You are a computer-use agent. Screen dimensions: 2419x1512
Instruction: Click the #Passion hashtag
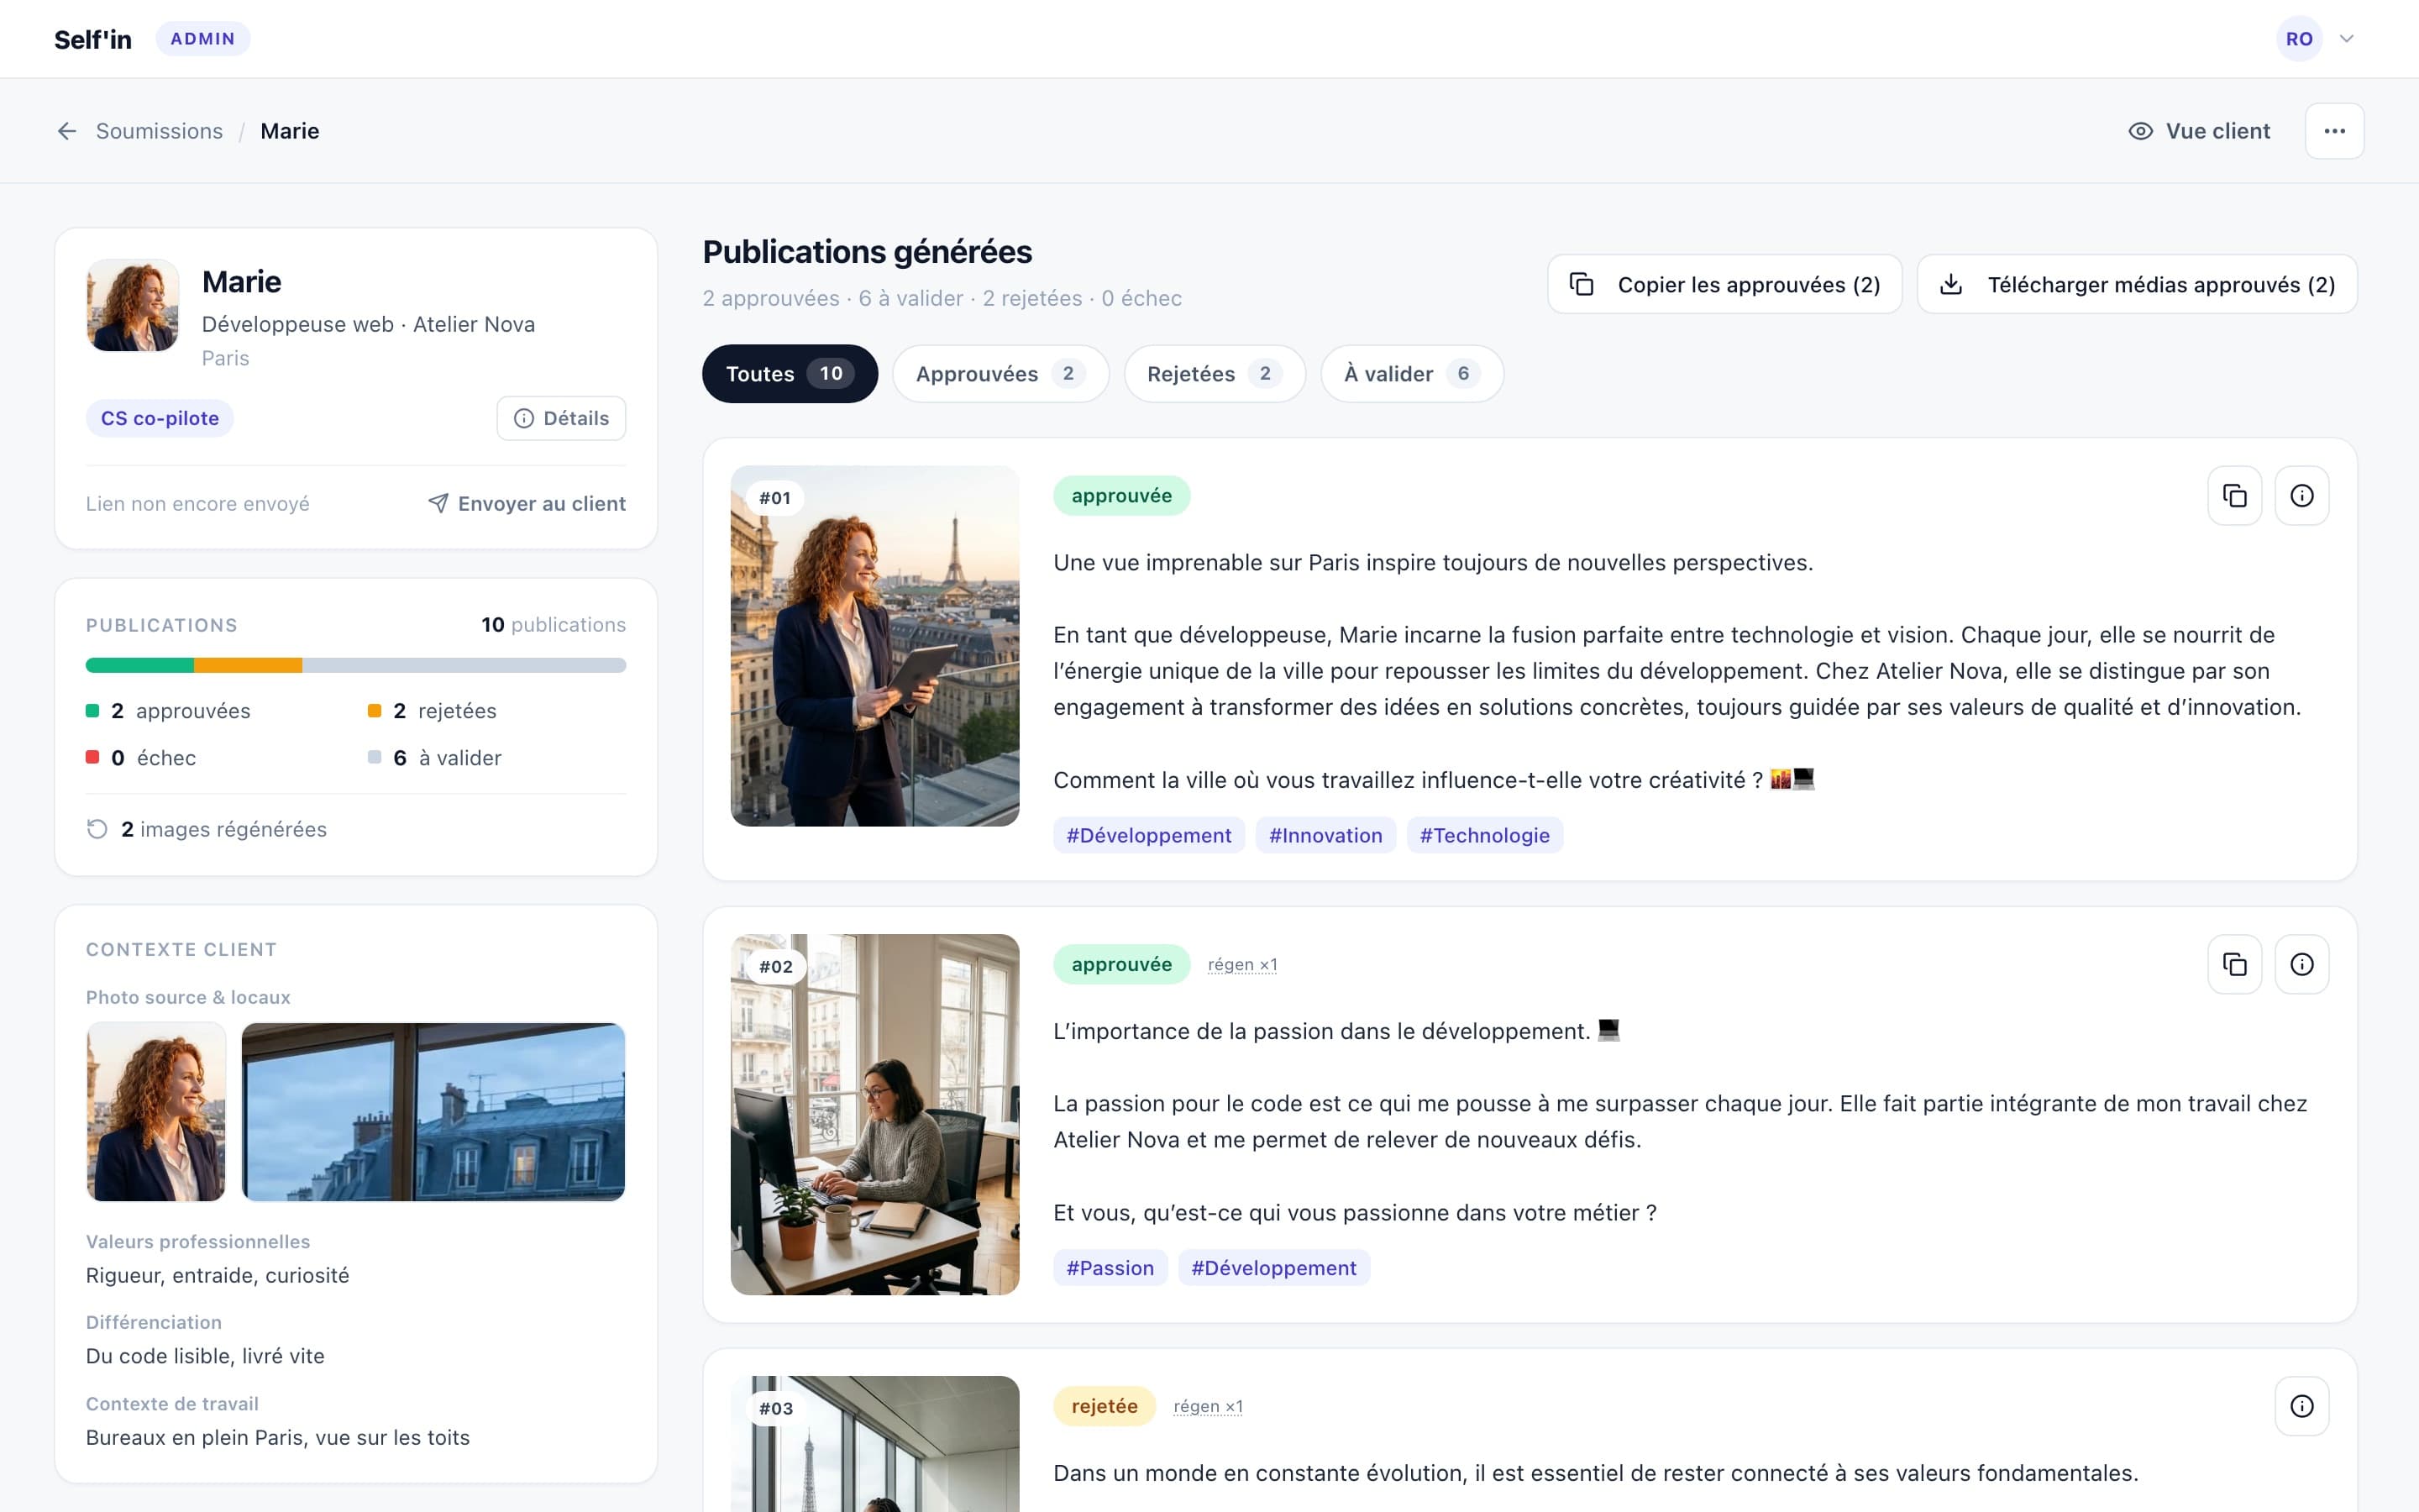[1110, 1268]
